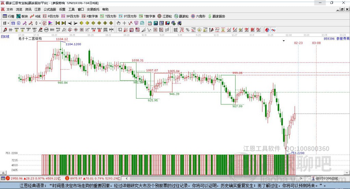Select the red pencil drawing tool
350x189 pixels.
click(5, 30)
